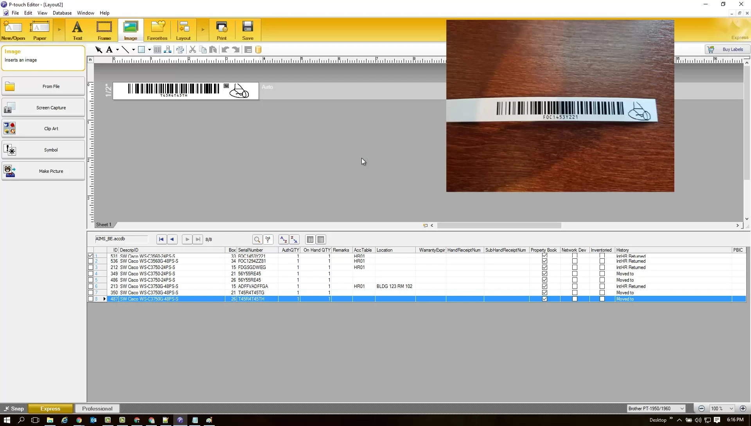Click the database search magnifier icon
751x426 pixels.
click(x=257, y=239)
